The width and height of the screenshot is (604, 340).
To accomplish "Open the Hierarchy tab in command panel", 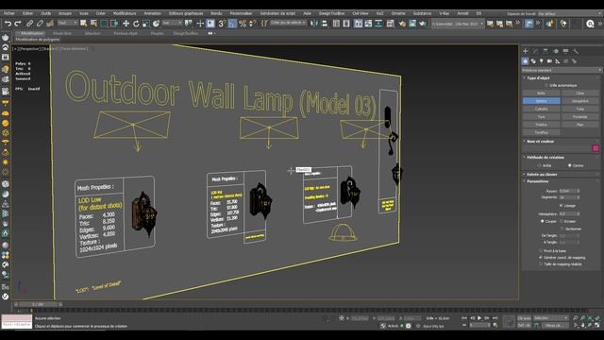I will [x=545, y=51].
